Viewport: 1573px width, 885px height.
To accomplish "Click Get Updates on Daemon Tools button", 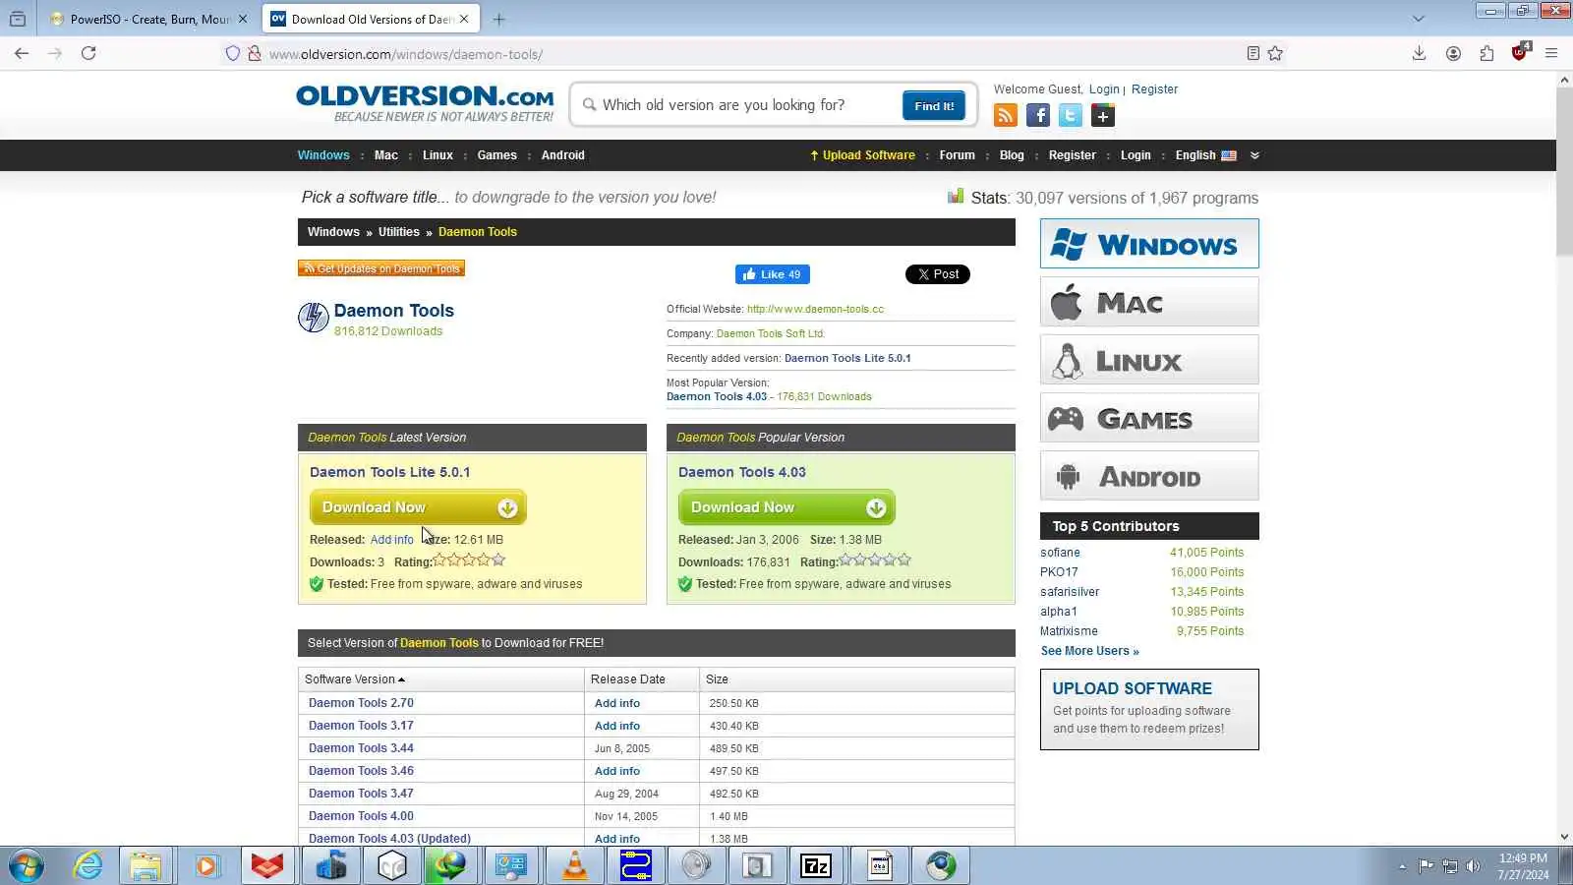I will 381,268.
